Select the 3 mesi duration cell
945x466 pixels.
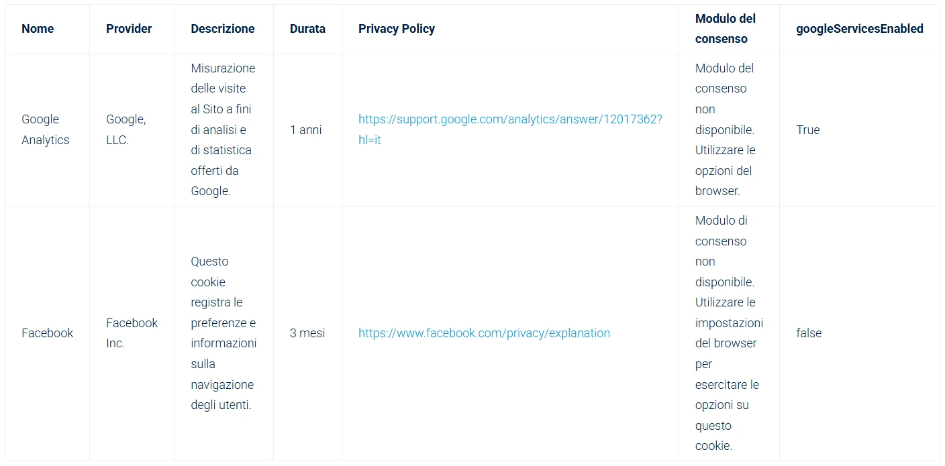point(307,333)
